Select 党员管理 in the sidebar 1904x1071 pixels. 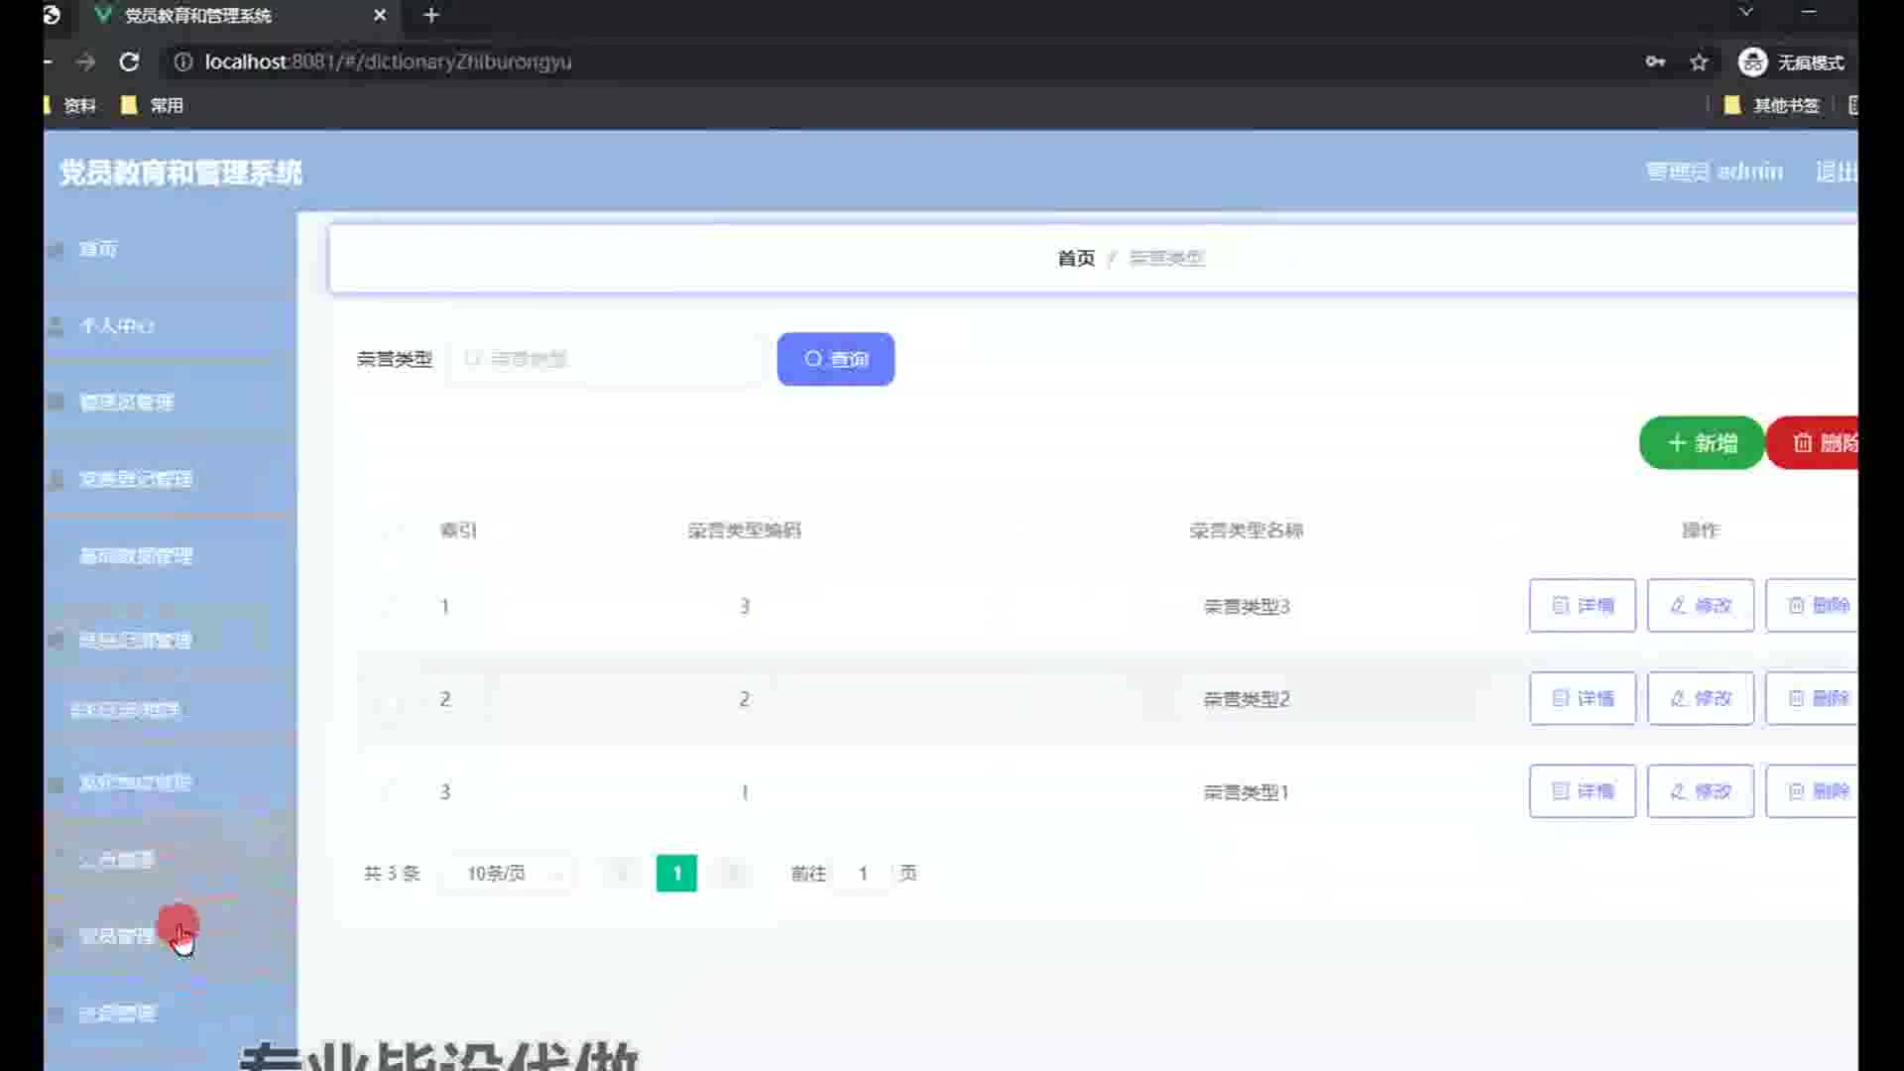click(116, 936)
